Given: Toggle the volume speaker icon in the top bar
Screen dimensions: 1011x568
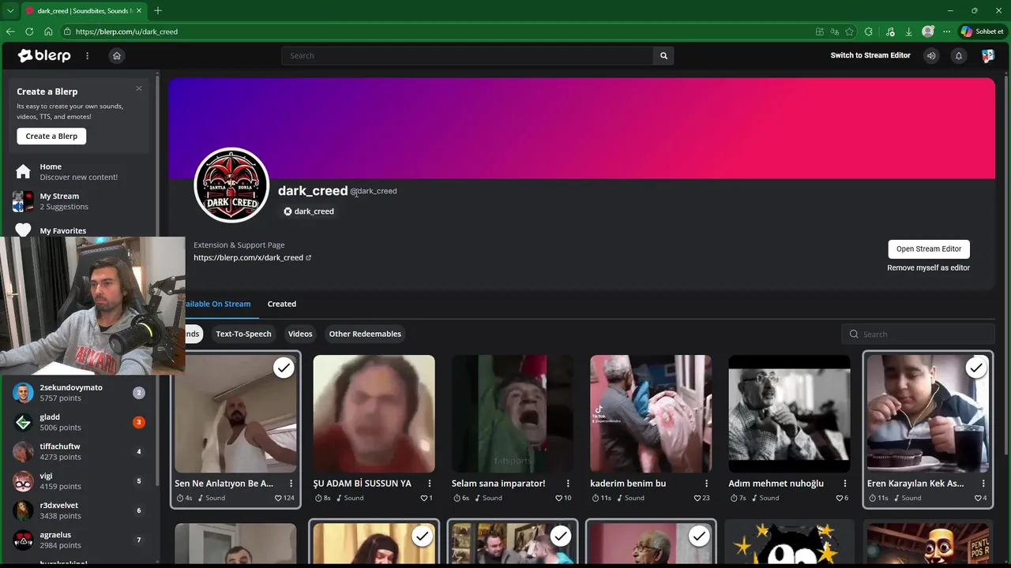Looking at the screenshot, I should pyautogui.click(x=931, y=56).
